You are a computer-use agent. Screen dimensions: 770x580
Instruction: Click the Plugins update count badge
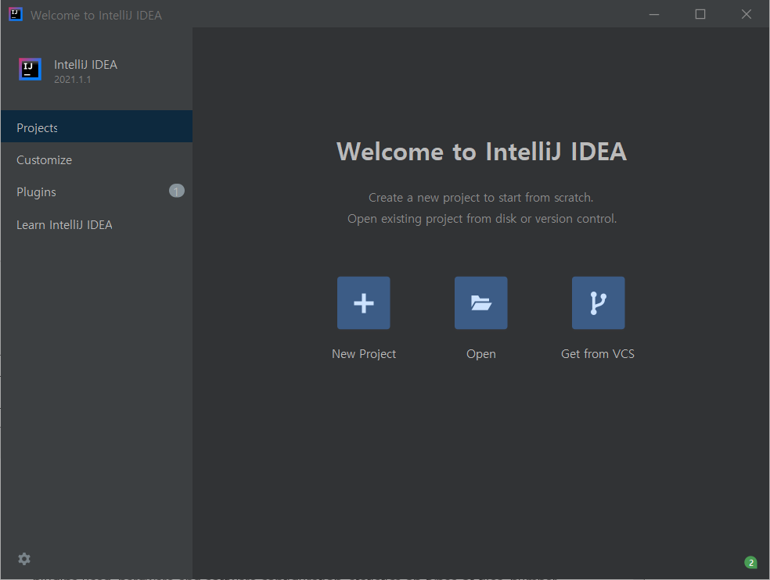tap(176, 191)
